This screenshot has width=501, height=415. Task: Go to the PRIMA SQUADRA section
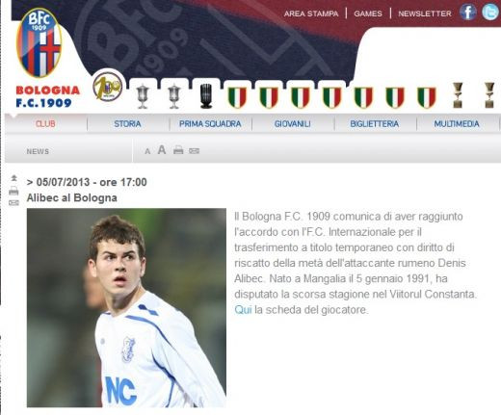click(210, 124)
